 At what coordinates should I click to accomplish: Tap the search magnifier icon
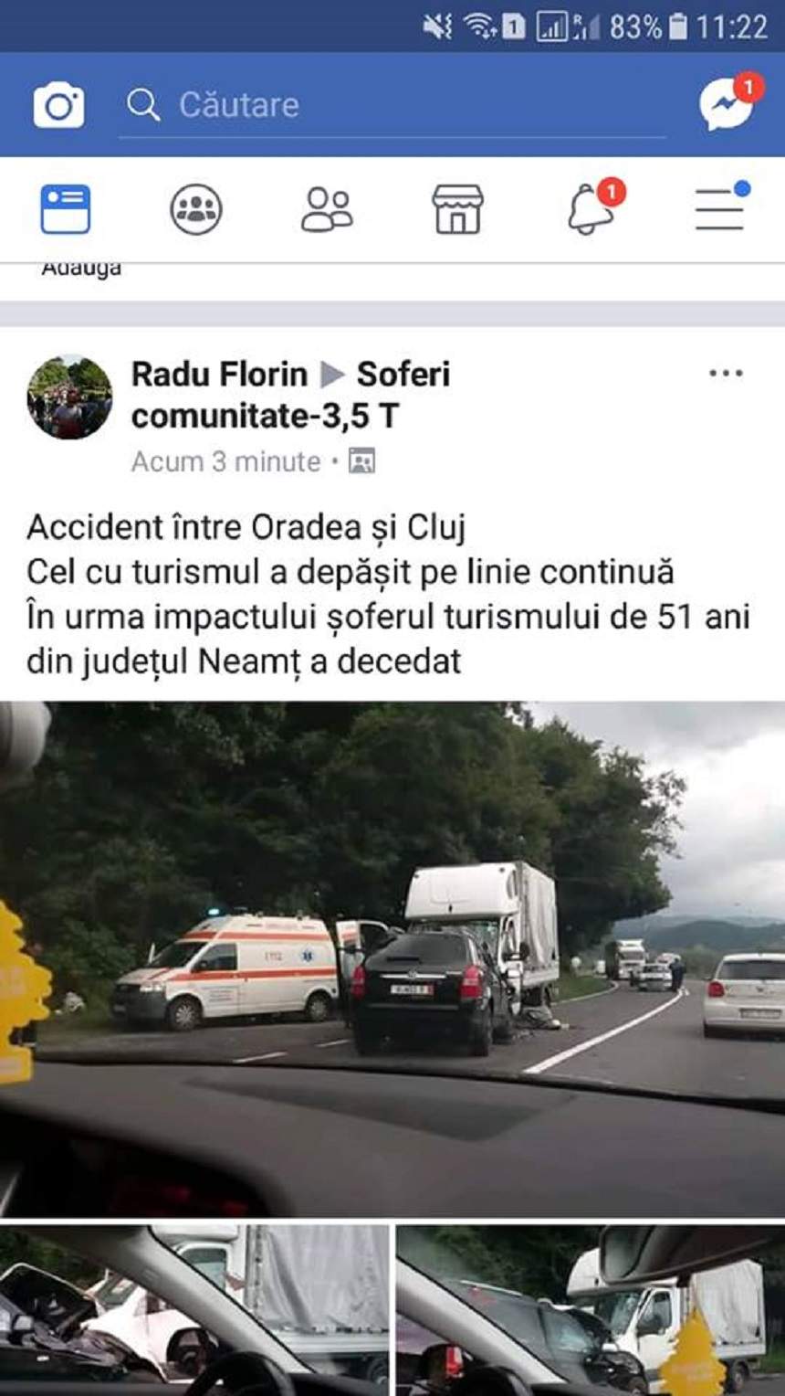[143, 105]
